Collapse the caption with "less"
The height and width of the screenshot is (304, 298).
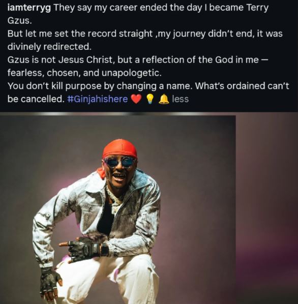pyautogui.click(x=181, y=99)
